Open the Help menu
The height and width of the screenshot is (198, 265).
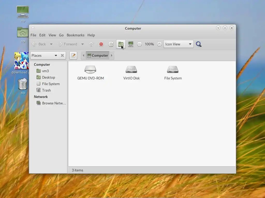(x=91, y=35)
